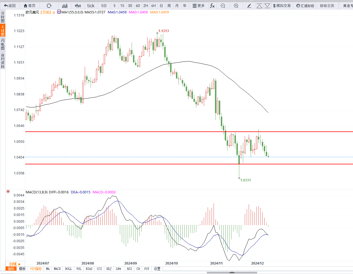Click the lower red horizontal support line

(189, 164)
